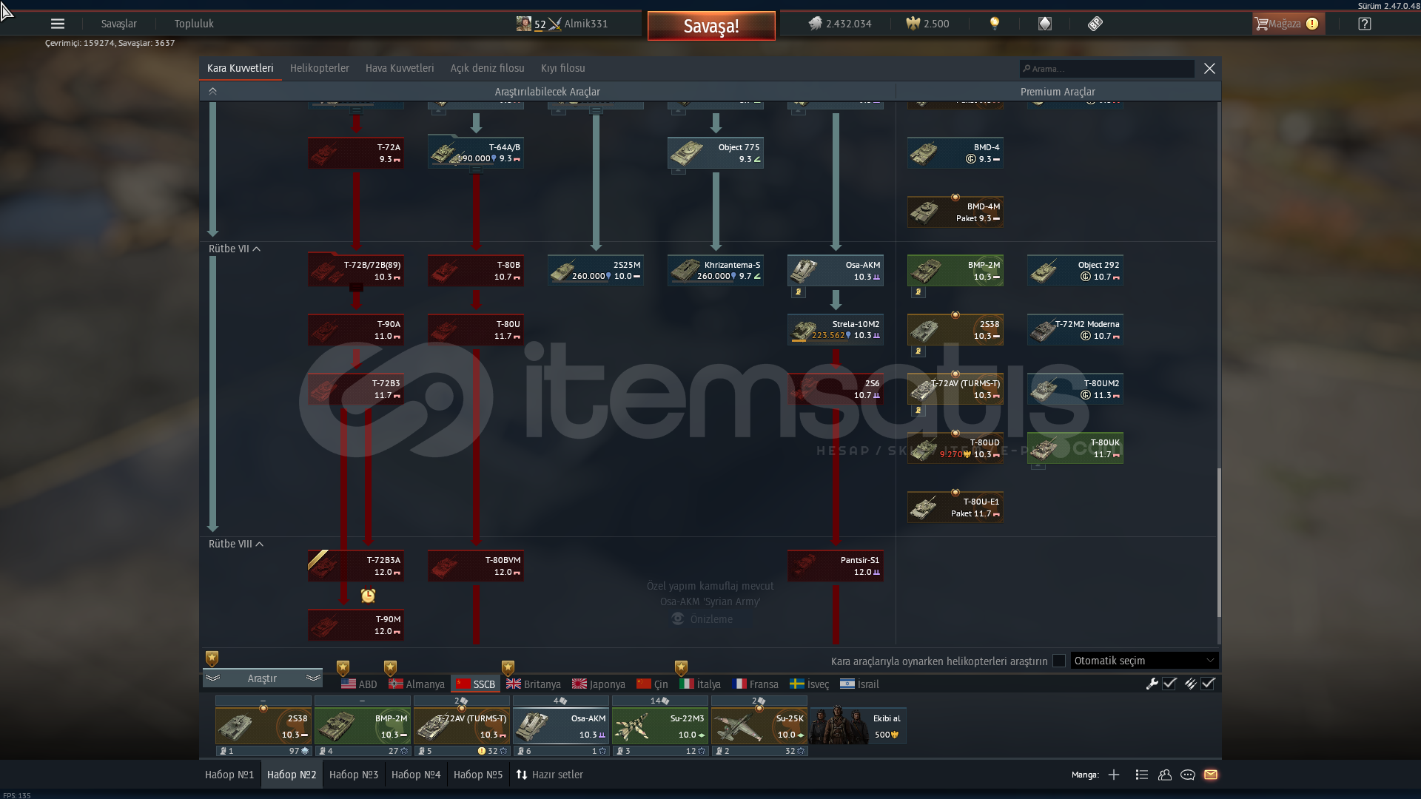Open the squad list icon
The image size is (1421, 799).
tap(1142, 775)
